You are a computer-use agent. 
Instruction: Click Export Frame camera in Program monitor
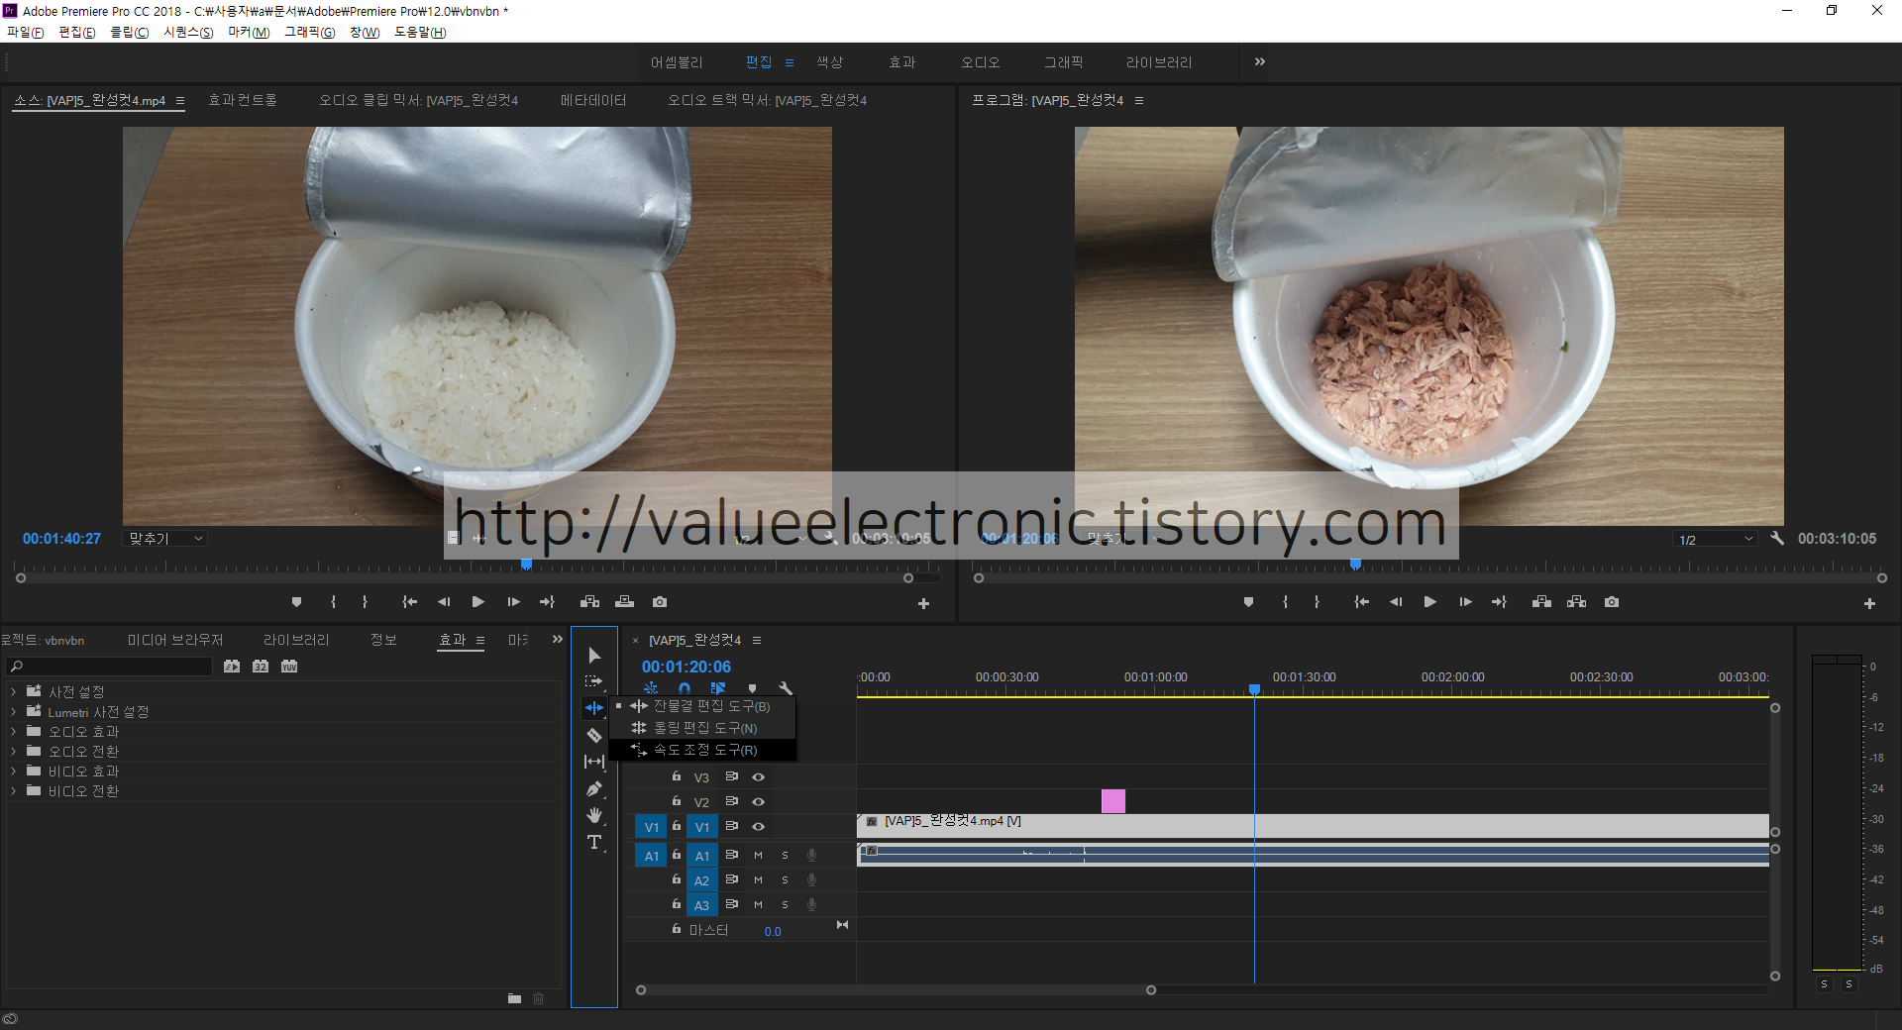click(x=1612, y=602)
